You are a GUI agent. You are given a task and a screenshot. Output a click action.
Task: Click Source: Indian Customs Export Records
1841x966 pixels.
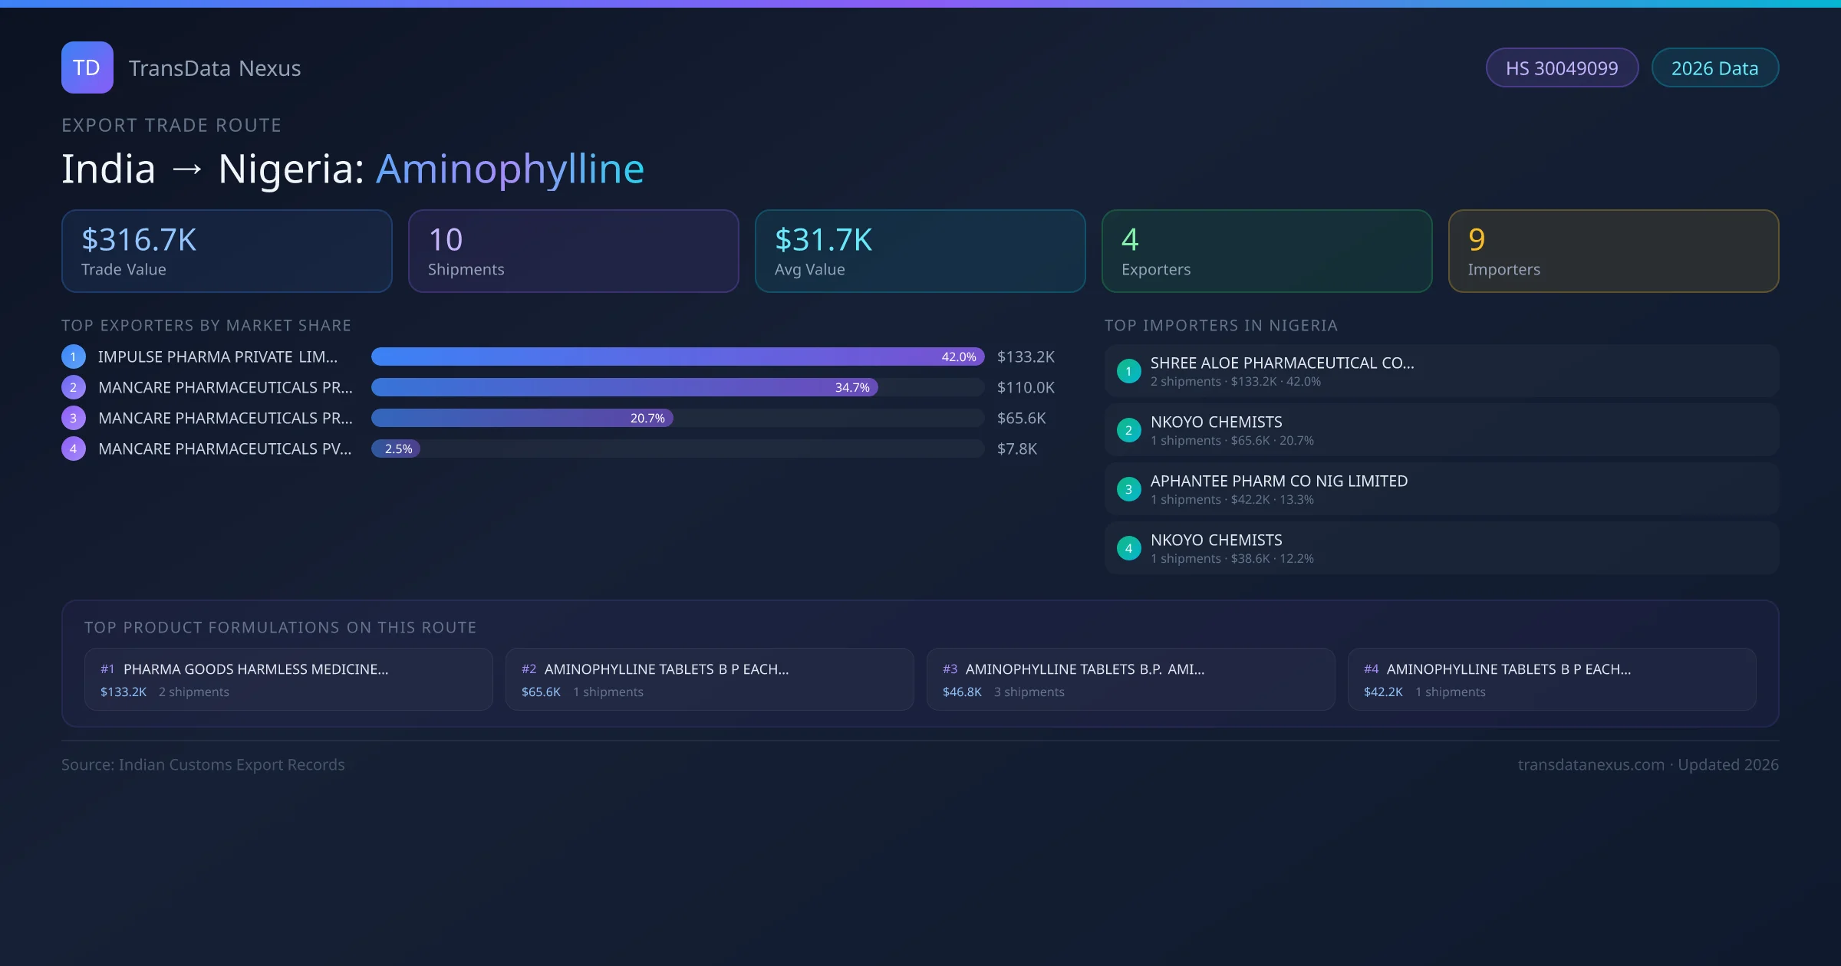pos(203,764)
